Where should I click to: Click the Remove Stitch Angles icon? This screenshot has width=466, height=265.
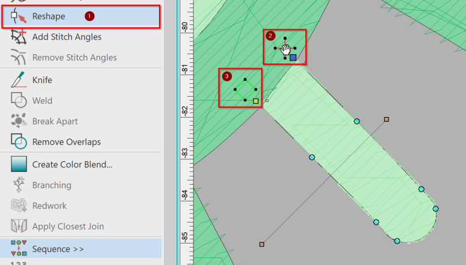19,57
